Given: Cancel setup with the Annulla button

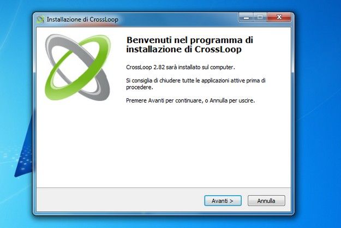Looking at the screenshot, I should pyautogui.click(x=266, y=201).
